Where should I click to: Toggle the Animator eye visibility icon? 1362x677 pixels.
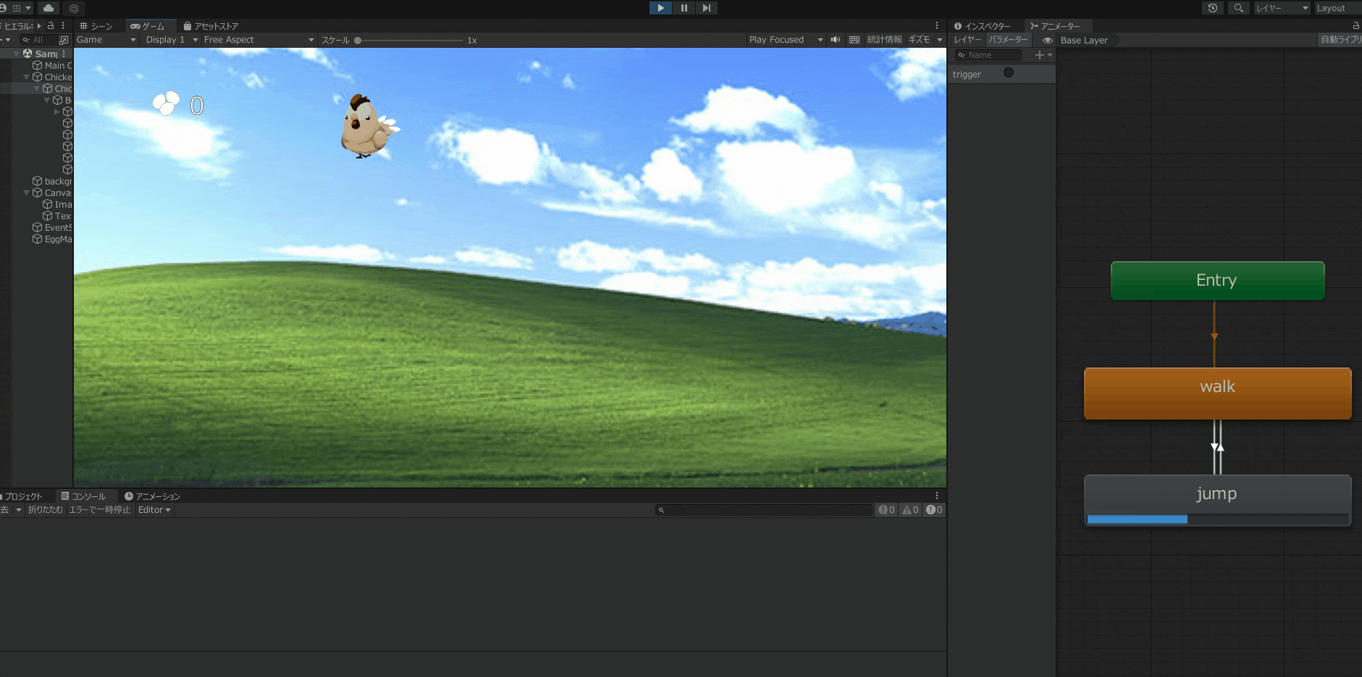(1047, 41)
